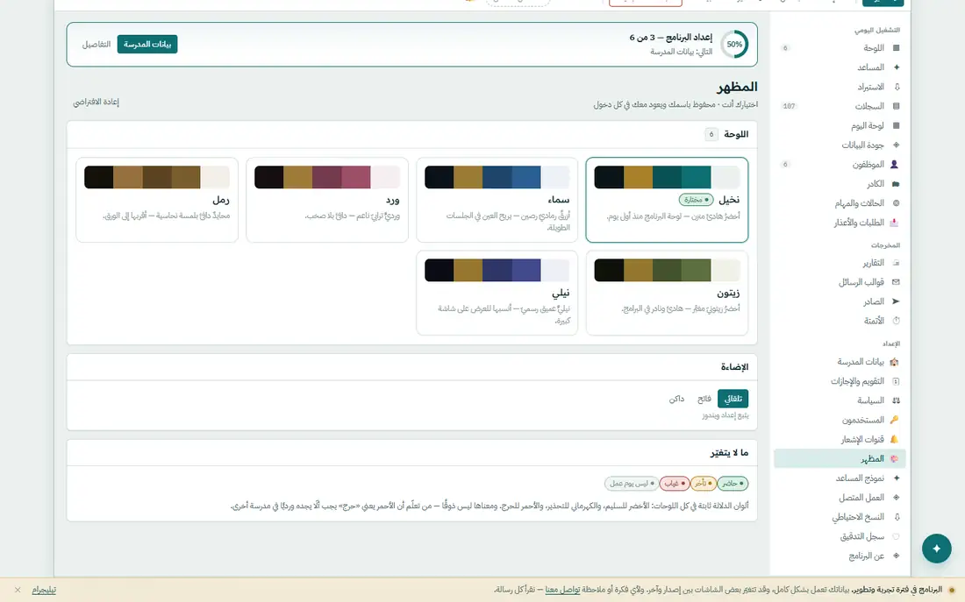The width and height of the screenshot is (965, 602).
Task: Click the حاضر status chip
Action: click(733, 484)
